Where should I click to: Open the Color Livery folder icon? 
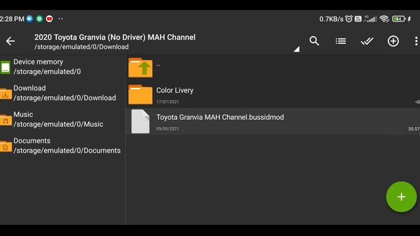point(140,94)
